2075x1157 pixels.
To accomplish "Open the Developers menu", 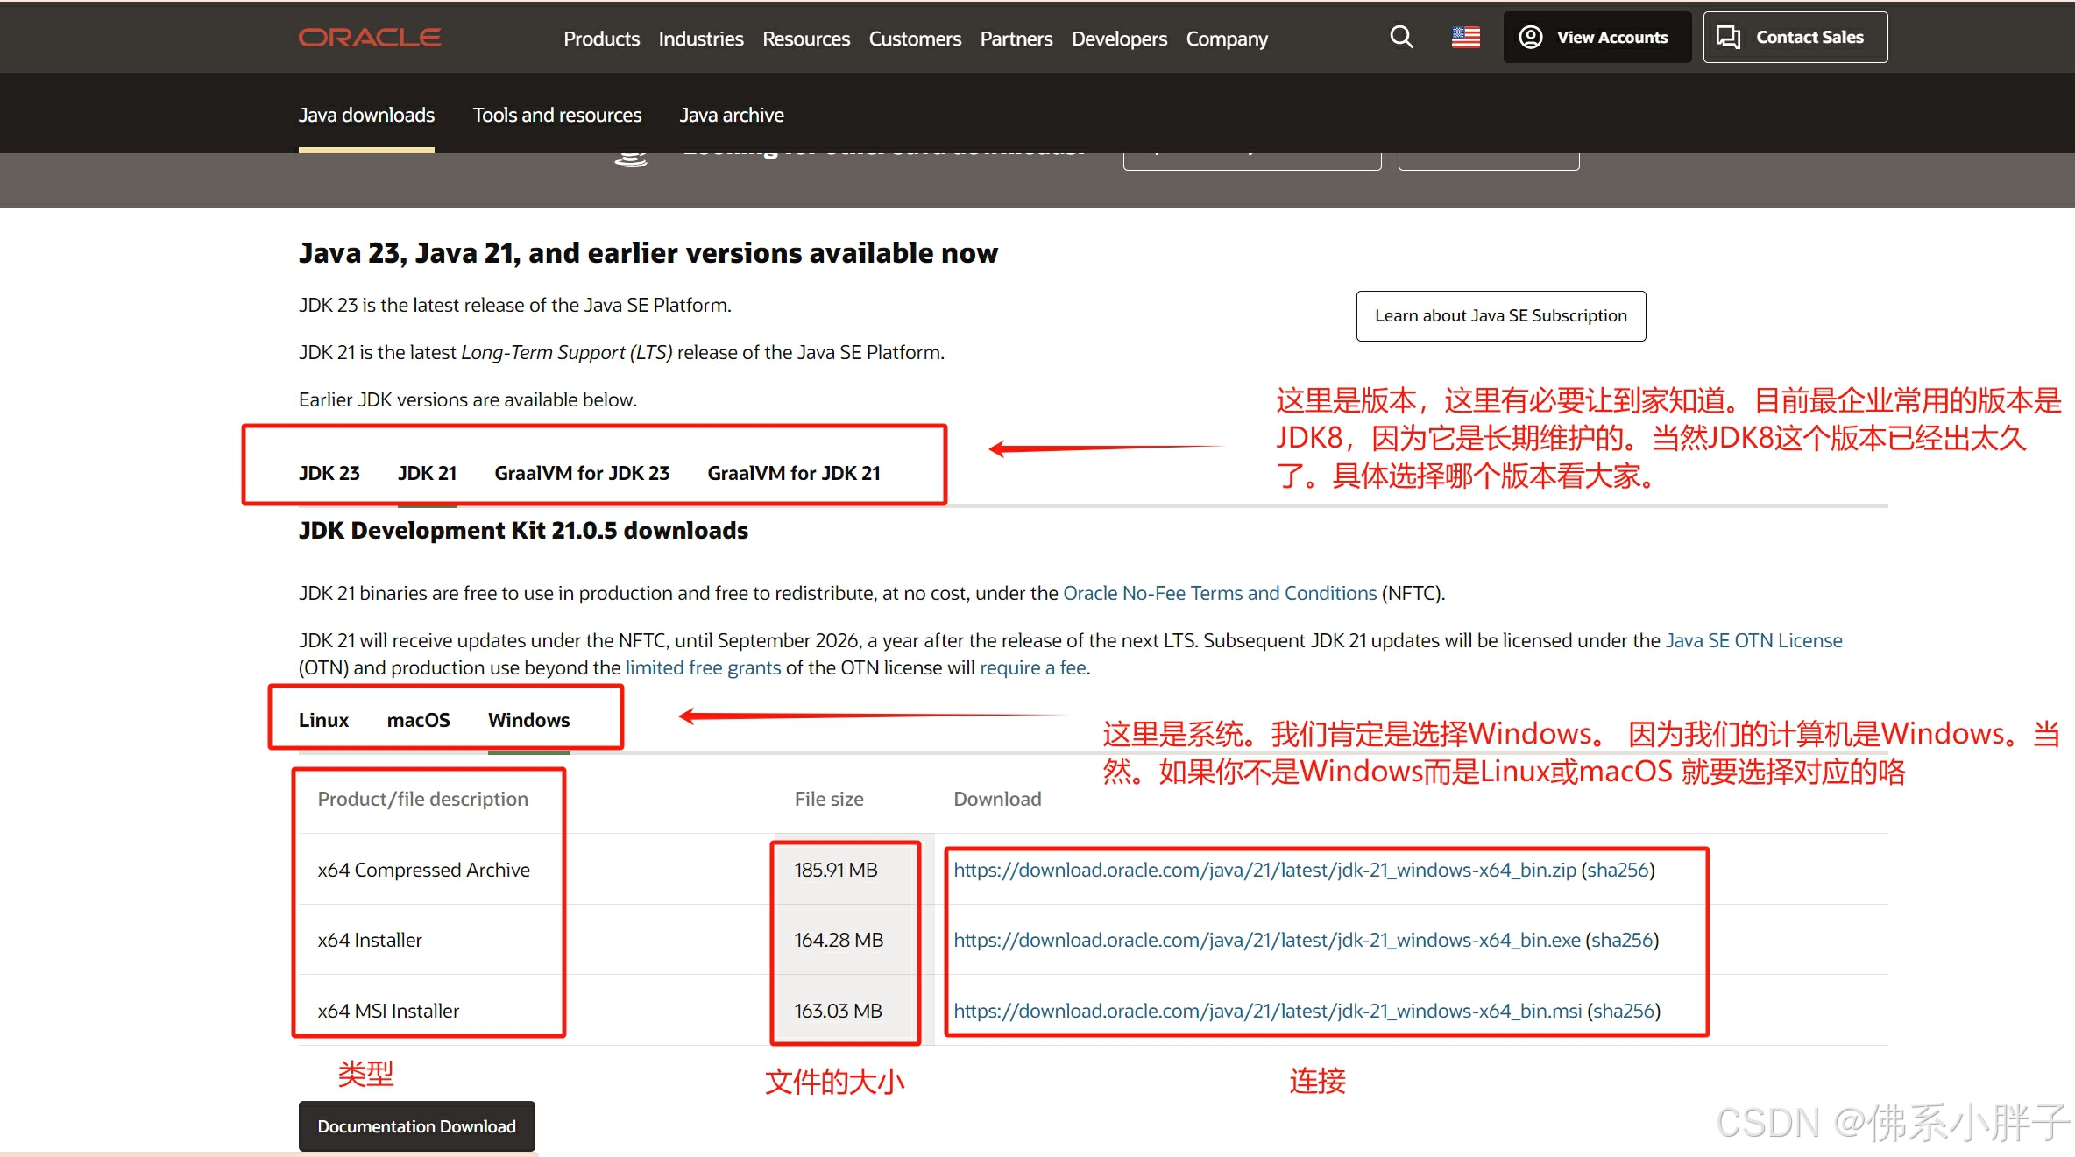I will pyautogui.click(x=1119, y=39).
